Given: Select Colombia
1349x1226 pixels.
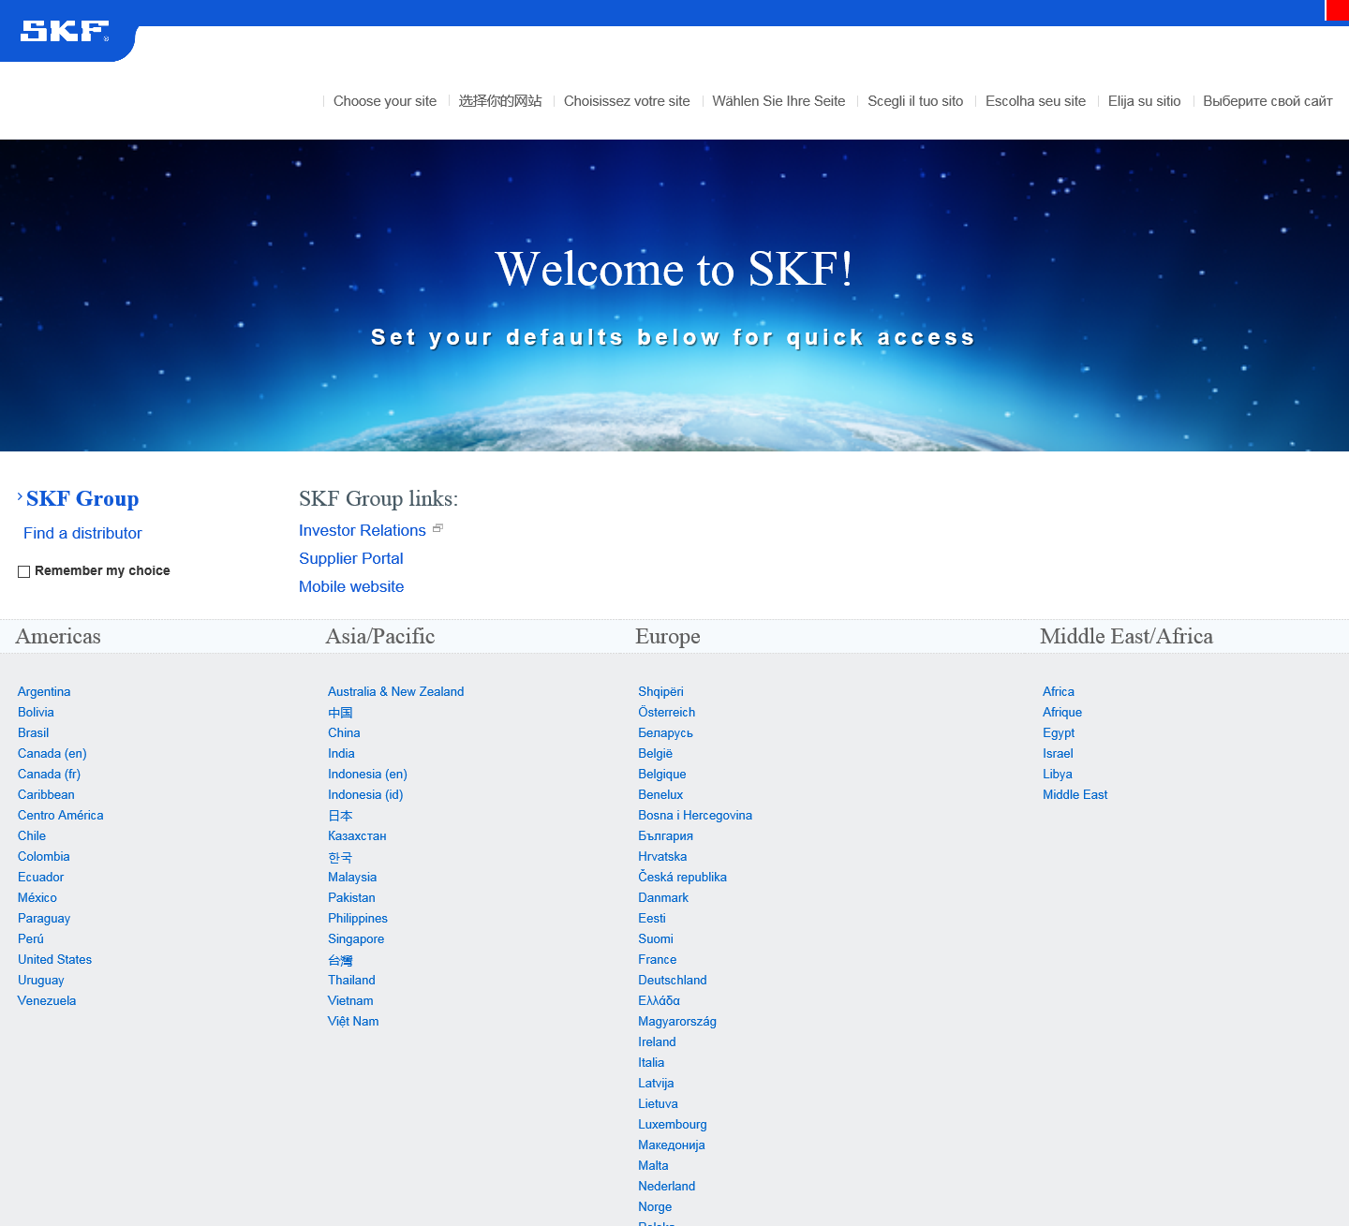Looking at the screenshot, I should [x=44, y=856].
